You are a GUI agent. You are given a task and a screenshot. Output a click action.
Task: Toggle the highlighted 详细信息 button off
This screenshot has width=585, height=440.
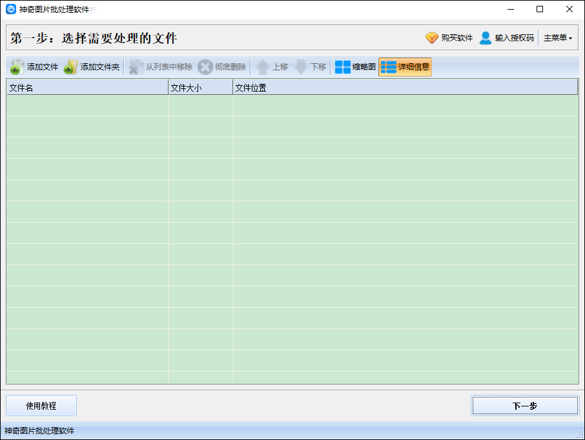(x=404, y=66)
